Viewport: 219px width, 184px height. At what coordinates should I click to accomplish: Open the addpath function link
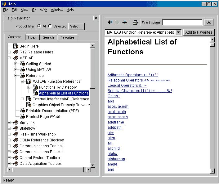click(x=115, y=128)
